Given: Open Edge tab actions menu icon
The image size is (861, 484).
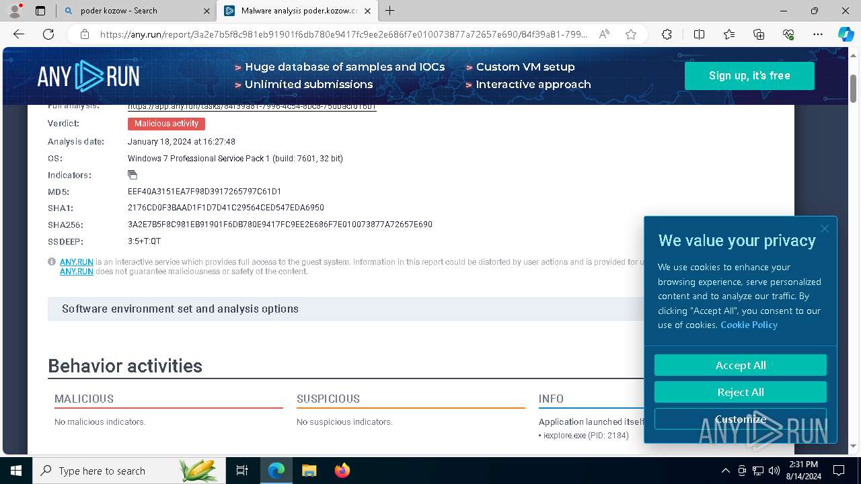Looking at the screenshot, I should click(x=40, y=11).
